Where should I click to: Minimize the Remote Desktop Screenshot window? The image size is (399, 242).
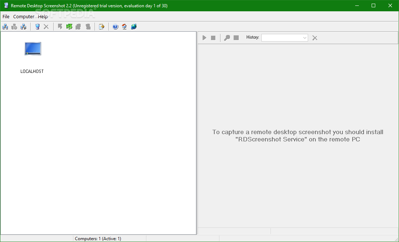pyautogui.click(x=357, y=5)
